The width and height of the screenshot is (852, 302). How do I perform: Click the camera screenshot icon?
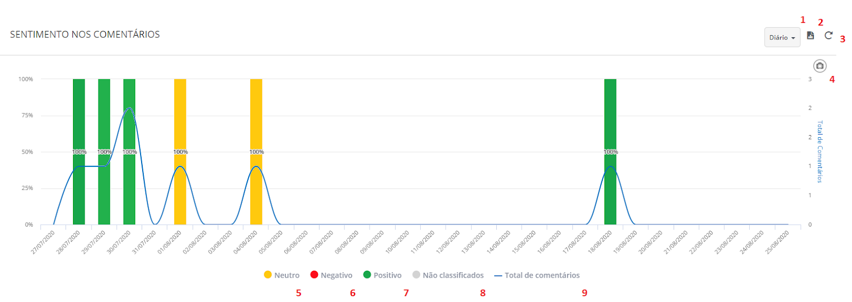[x=820, y=66]
